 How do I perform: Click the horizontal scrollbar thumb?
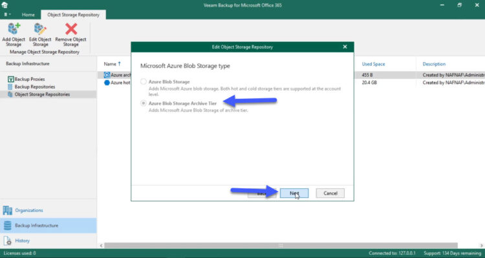[x=281, y=245]
